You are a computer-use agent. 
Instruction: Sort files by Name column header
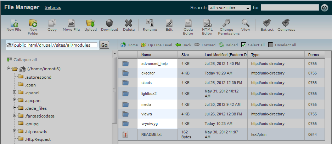pos(146,55)
